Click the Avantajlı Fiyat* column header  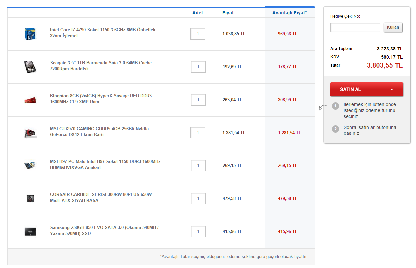click(x=290, y=13)
